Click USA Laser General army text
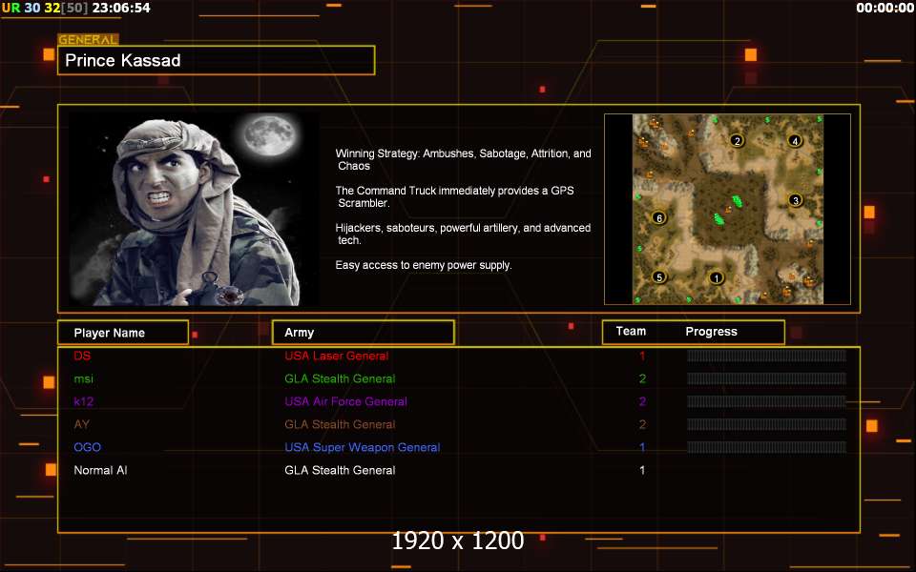Viewport: 916px width, 572px height. (337, 356)
